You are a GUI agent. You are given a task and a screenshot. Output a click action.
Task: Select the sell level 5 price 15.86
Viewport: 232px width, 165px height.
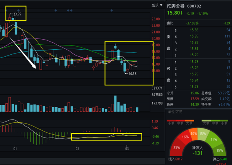[194, 30]
